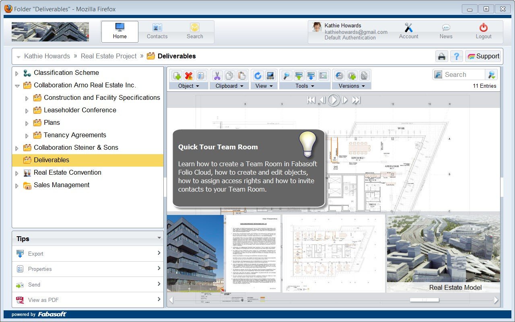Click the Support button

483,56
